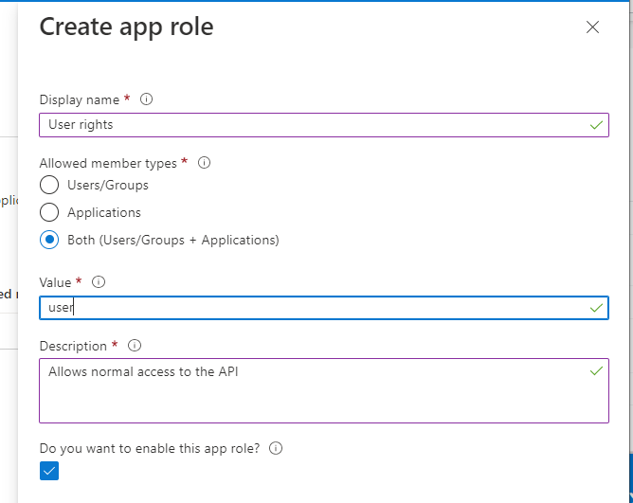The width and height of the screenshot is (633, 503).
Task: Choose the Applications member type option
Action: 49,213
